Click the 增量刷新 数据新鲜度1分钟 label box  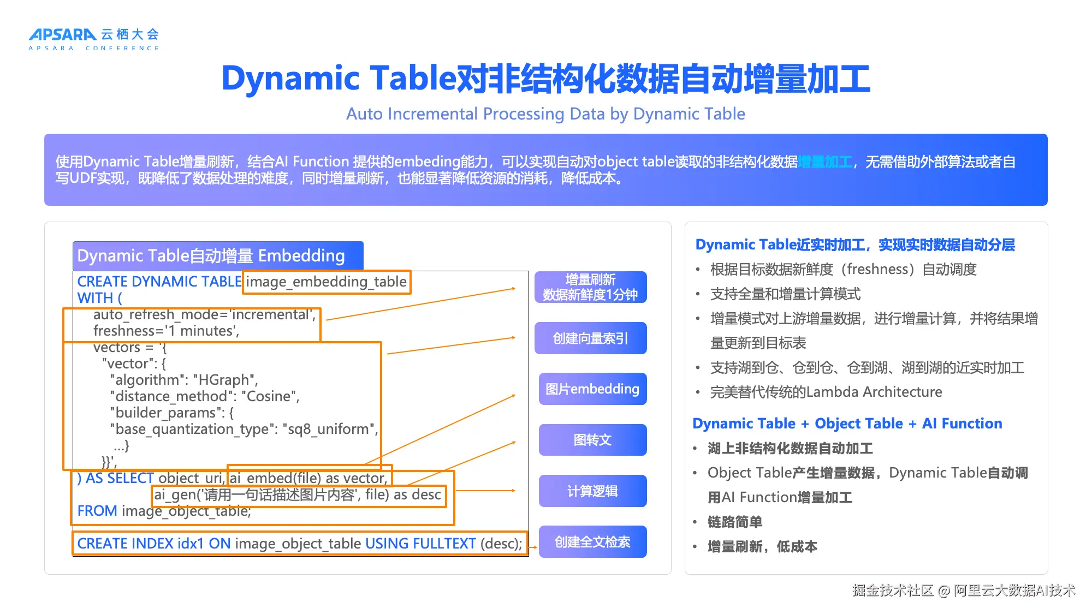pyautogui.click(x=590, y=287)
